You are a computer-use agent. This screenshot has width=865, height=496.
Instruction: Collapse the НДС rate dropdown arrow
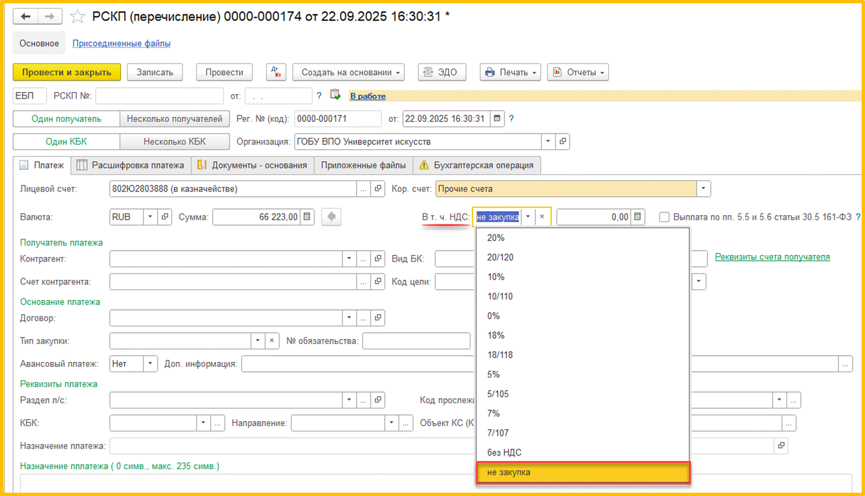point(528,217)
